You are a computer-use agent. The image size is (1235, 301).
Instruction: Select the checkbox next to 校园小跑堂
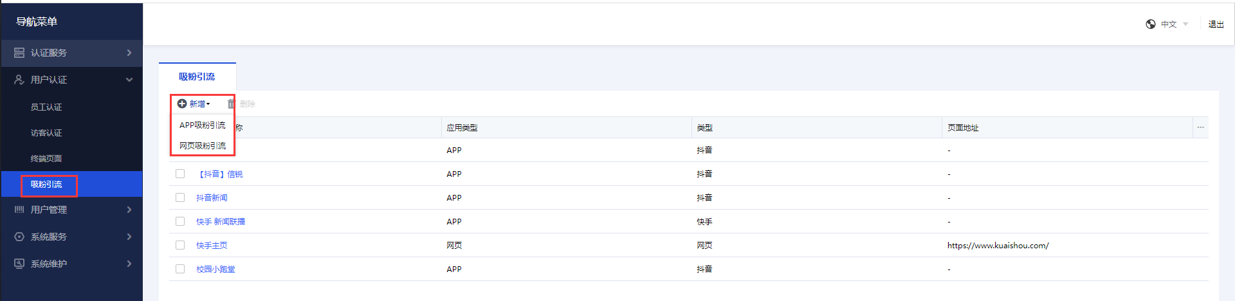click(180, 269)
